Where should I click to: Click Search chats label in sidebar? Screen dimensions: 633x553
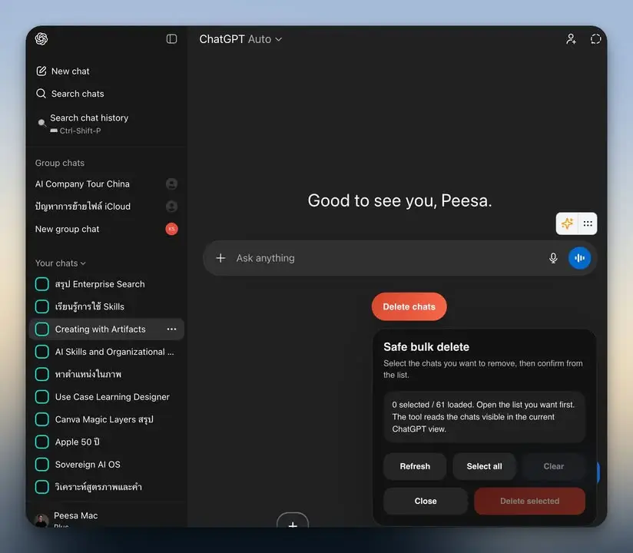[x=78, y=94]
